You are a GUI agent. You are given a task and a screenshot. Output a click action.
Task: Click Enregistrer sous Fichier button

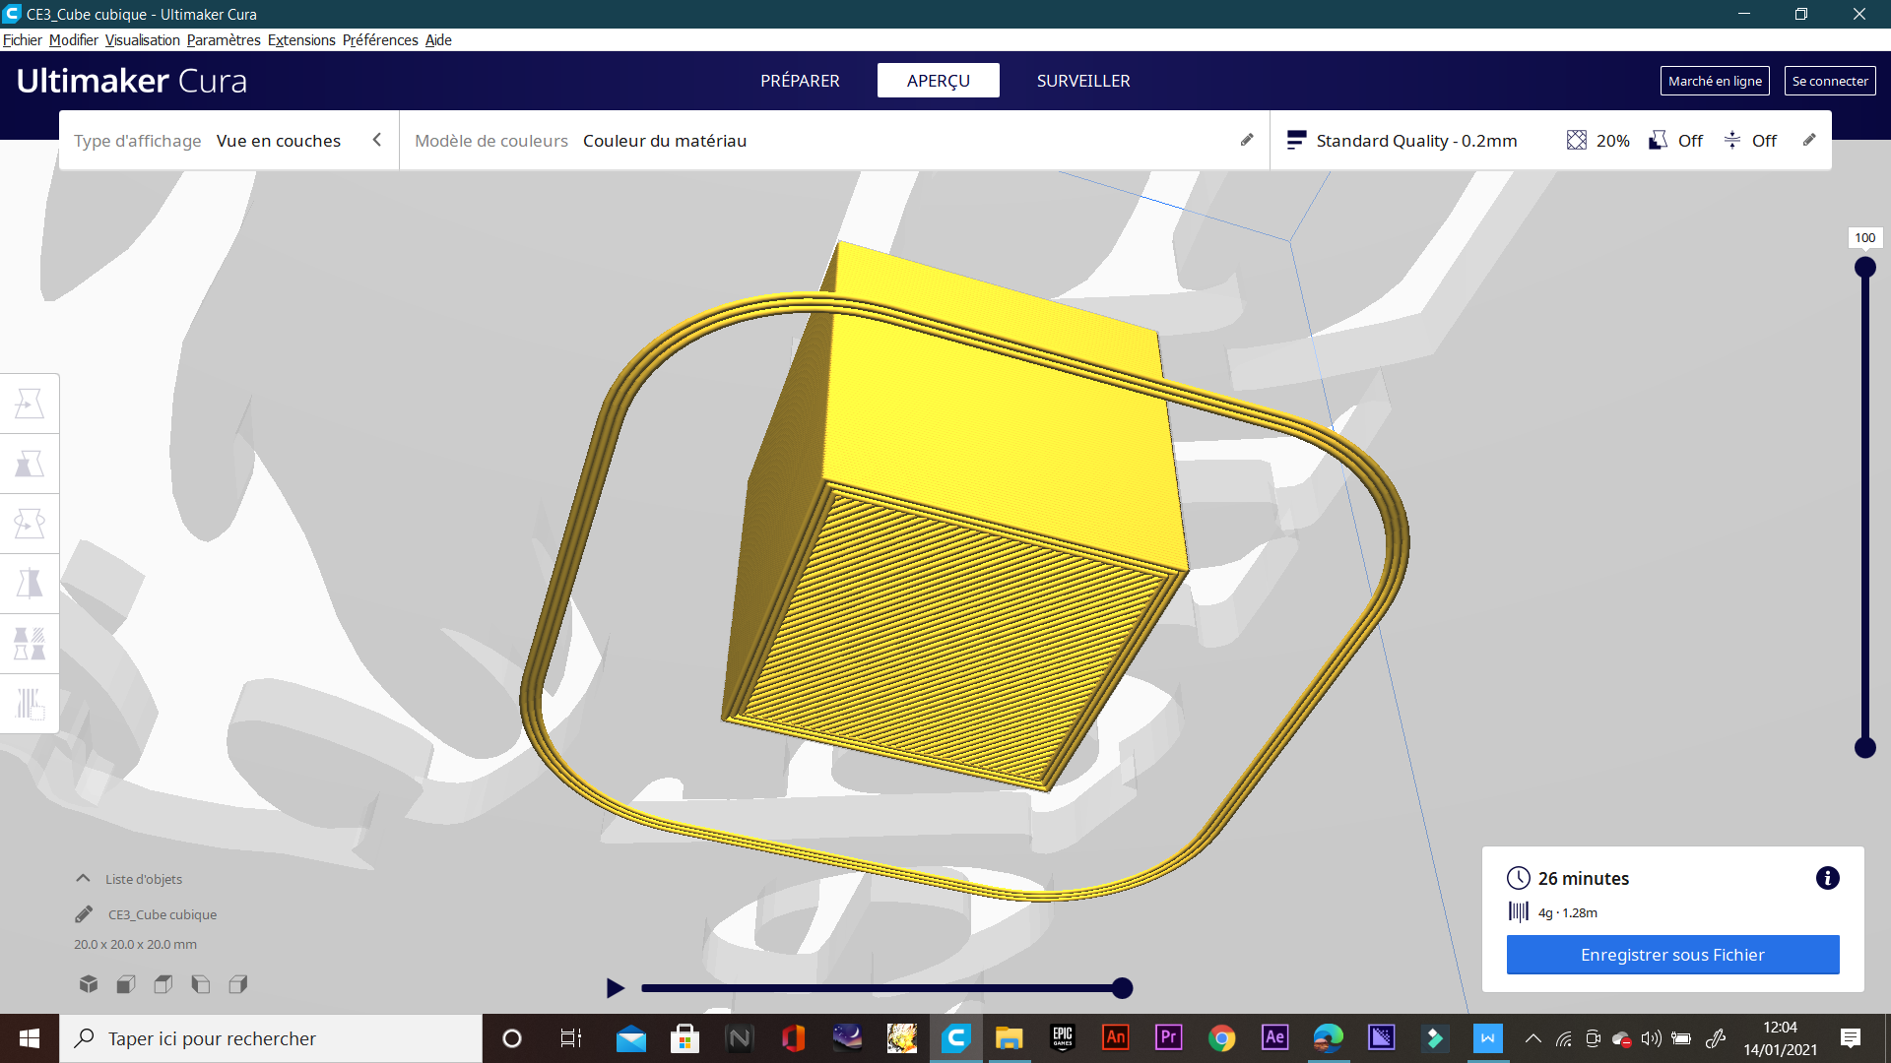pyautogui.click(x=1672, y=955)
